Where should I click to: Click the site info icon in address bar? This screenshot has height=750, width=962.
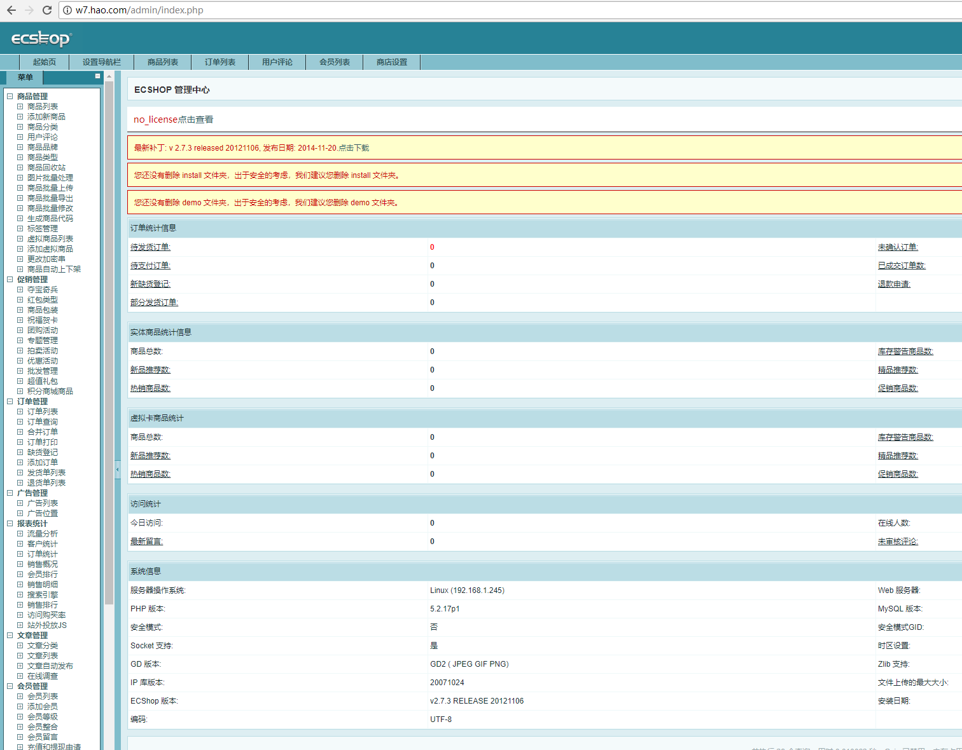pyautogui.click(x=67, y=10)
